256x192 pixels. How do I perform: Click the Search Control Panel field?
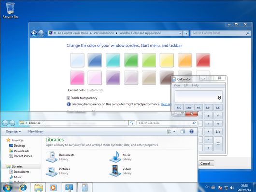[221, 33]
